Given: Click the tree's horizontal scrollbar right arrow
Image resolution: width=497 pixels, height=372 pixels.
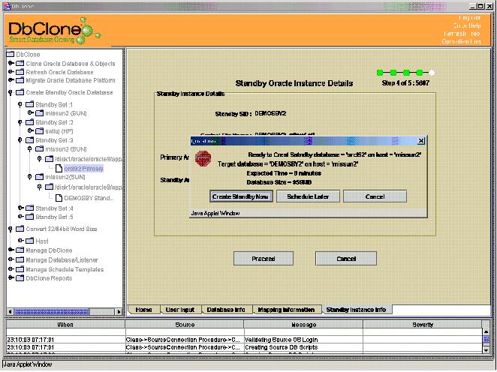Looking at the screenshot, I should pos(119,311).
